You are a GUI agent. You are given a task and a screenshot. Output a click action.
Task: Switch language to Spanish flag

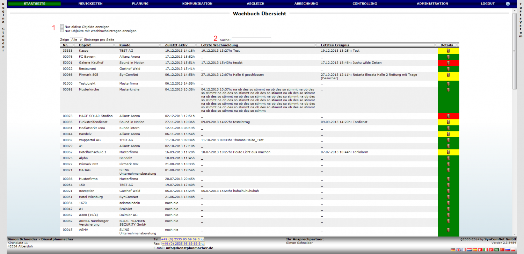coord(475,250)
